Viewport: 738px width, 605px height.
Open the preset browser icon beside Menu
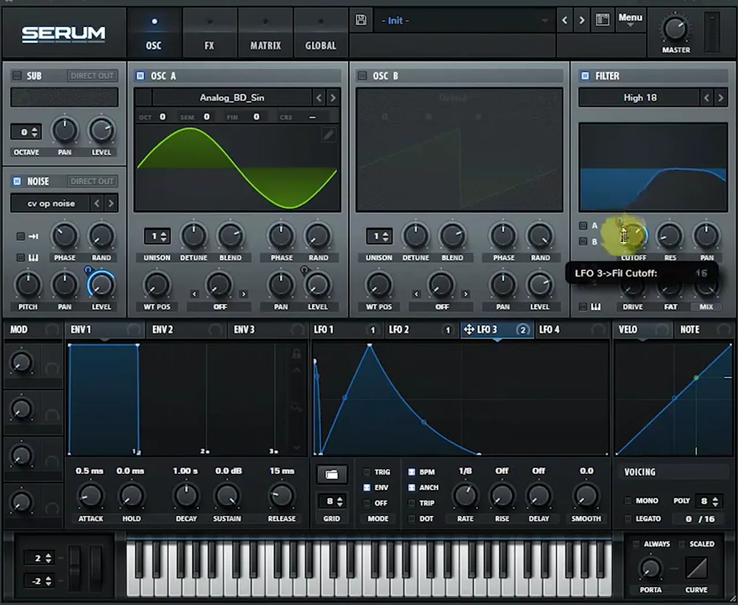(603, 20)
